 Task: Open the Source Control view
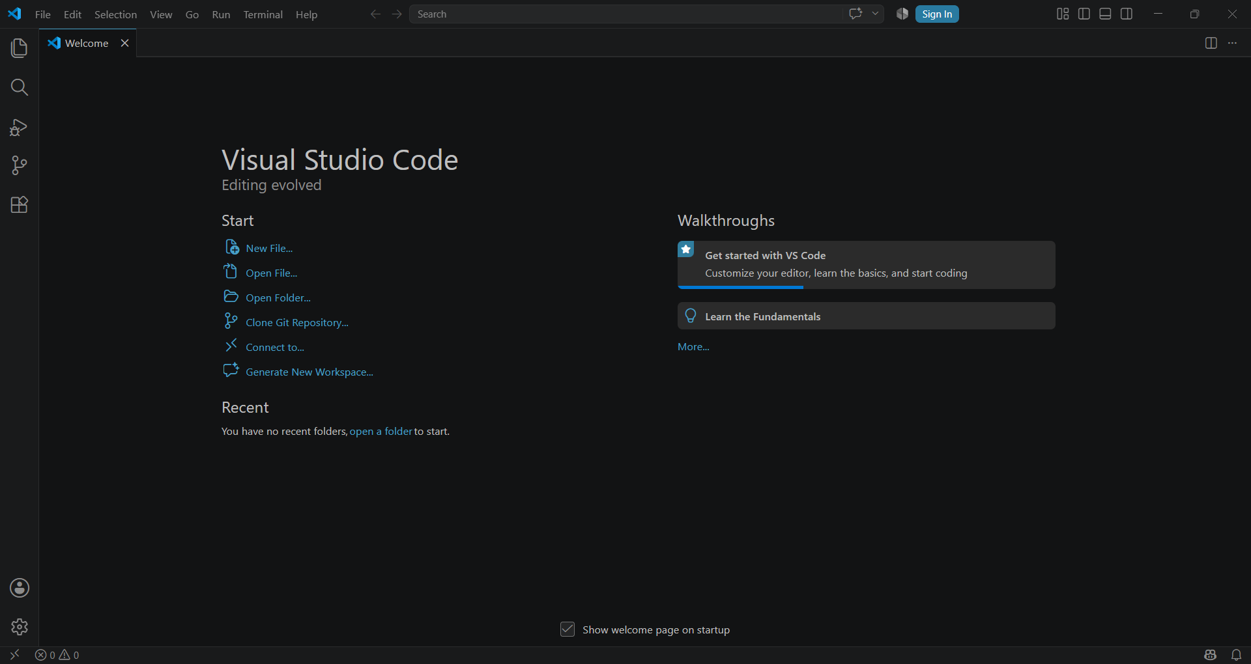pos(20,165)
